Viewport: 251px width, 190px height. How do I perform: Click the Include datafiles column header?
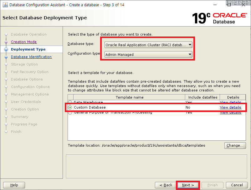(203, 97)
